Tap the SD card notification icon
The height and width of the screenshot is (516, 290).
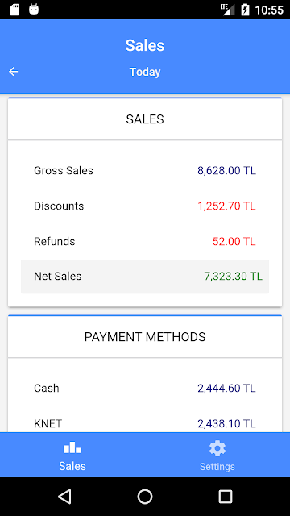point(14,10)
